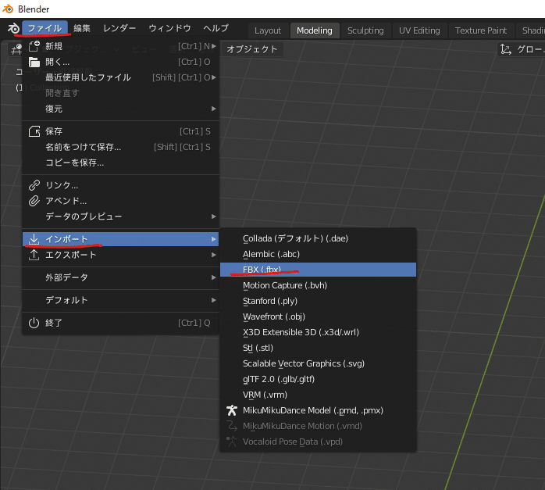The image size is (545, 490).
Task: Expand the デフォルト submenu arrow
Action: point(214,300)
